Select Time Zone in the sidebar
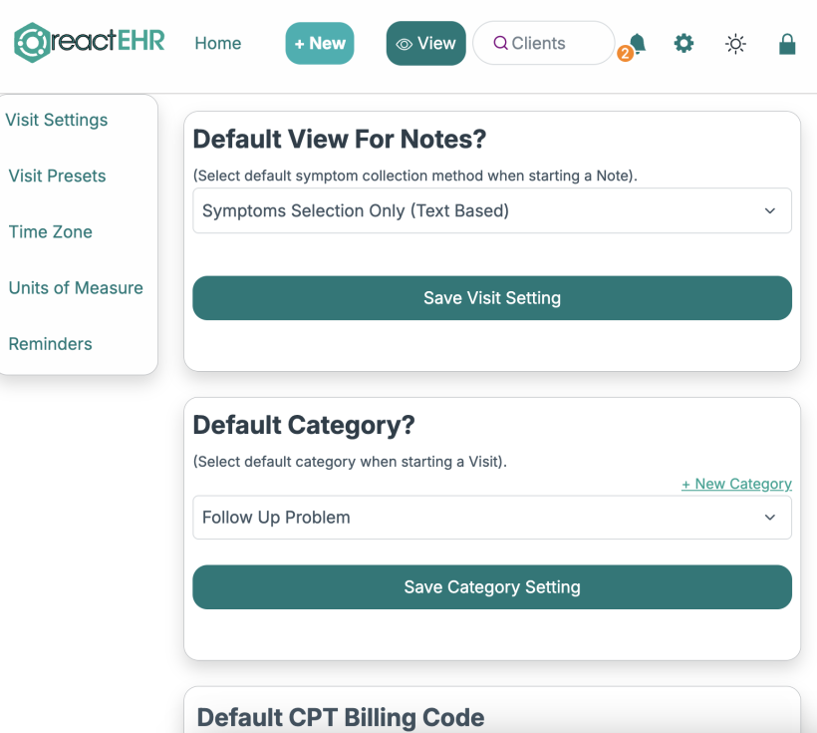 click(51, 231)
